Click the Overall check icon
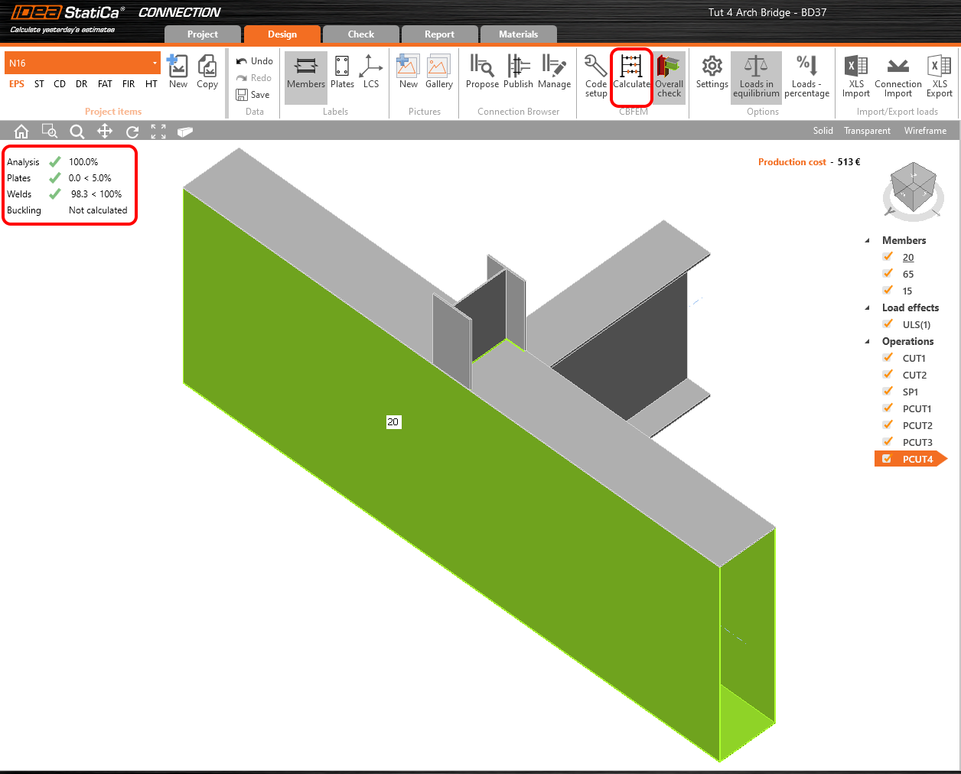 pyautogui.click(x=669, y=75)
